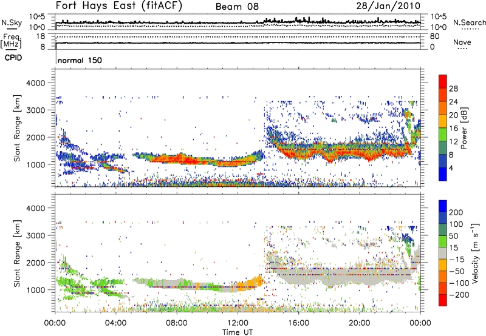
Task: Click the orange negative-velocity patch near 13:00 UT
Action: pyautogui.click(x=252, y=284)
